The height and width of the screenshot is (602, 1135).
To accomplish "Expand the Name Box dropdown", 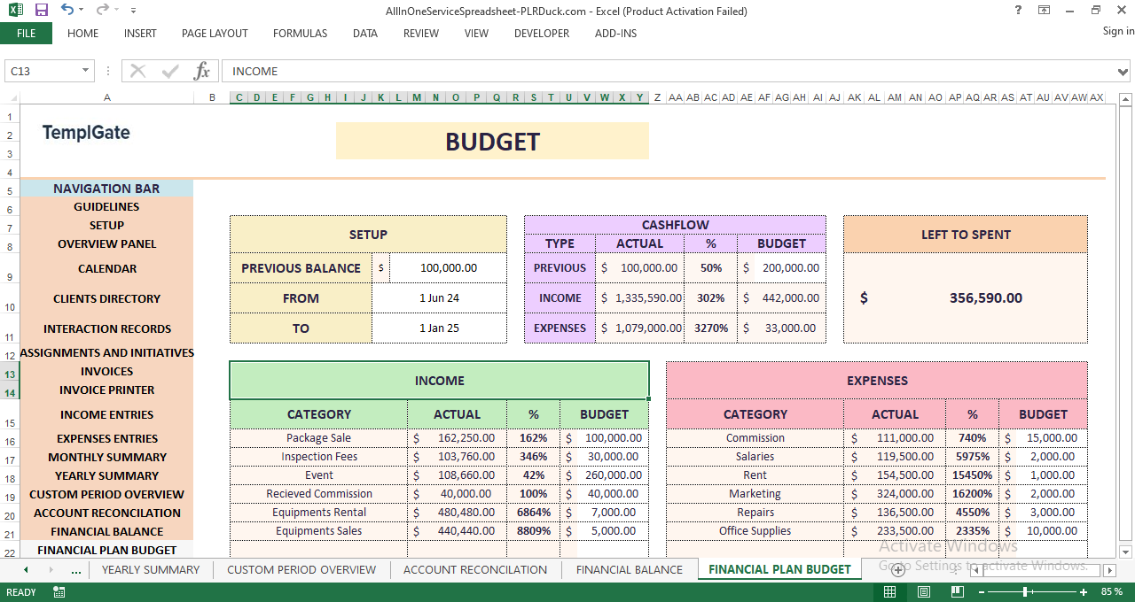I will [86, 71].
